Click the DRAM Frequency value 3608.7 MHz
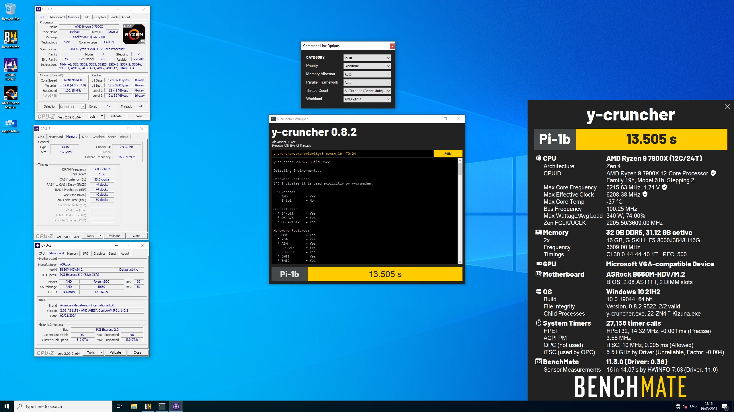Image resolution: width=734 pixels, height=412 pixels. click(x=102, y=169)
